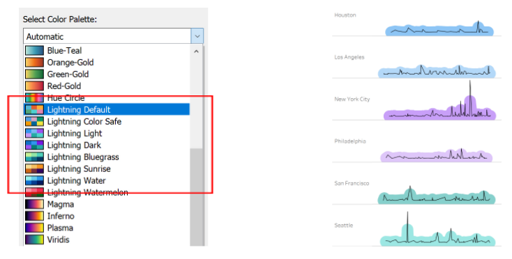Click the Select Color Palette label

[60, 19]
